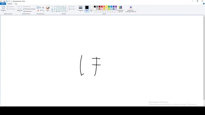205x115 pixels.
Task: Pick the orange palette swatch
Action: (x=104, y=6)
